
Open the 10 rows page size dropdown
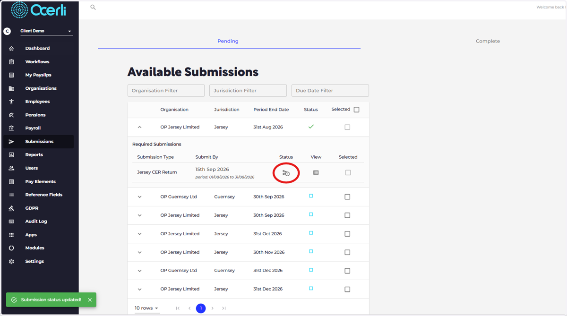point(146,308)
